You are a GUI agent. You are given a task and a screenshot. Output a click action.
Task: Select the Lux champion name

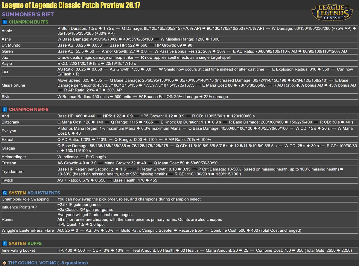(5, 72)
